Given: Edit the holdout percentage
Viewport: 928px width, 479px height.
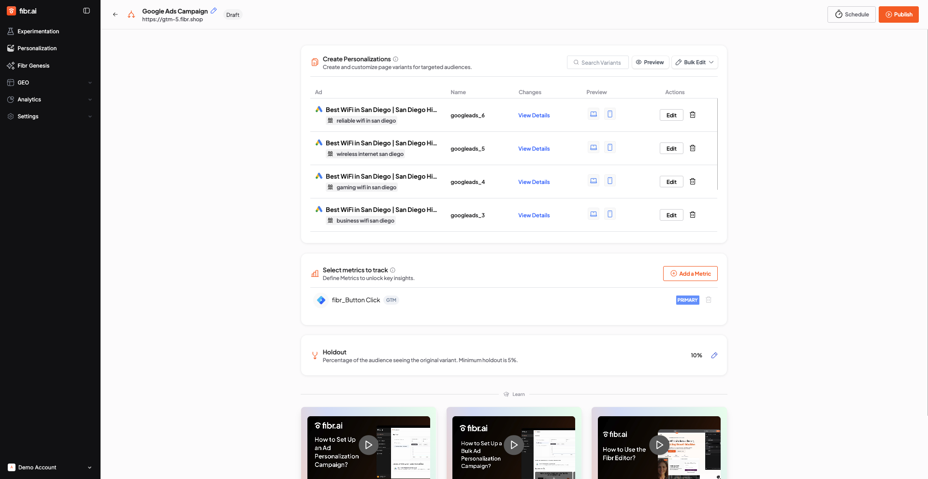Looking at the screenshot, I should point(714,355).
